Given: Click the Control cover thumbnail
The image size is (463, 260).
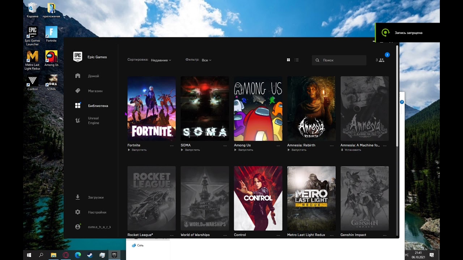Looking at the screenshot, I should click(258, 198).
